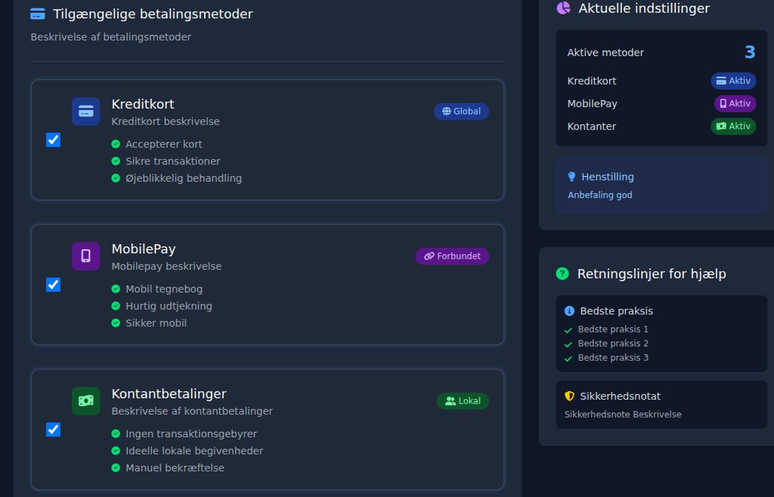This screenshot has width=774, height=497.
Task: Click the Tilgængelige betalingsmetoder heading
Action: (153, 14)
